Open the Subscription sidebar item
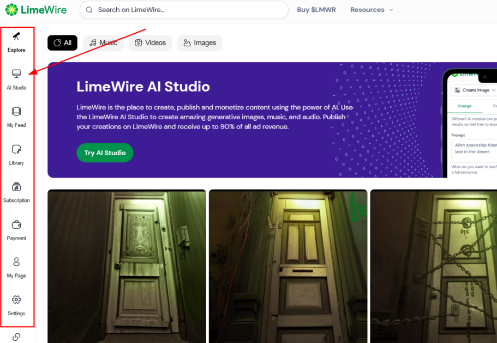 [x=16, y=192]
